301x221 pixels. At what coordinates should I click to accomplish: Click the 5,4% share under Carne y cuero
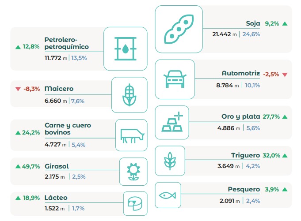78,144
